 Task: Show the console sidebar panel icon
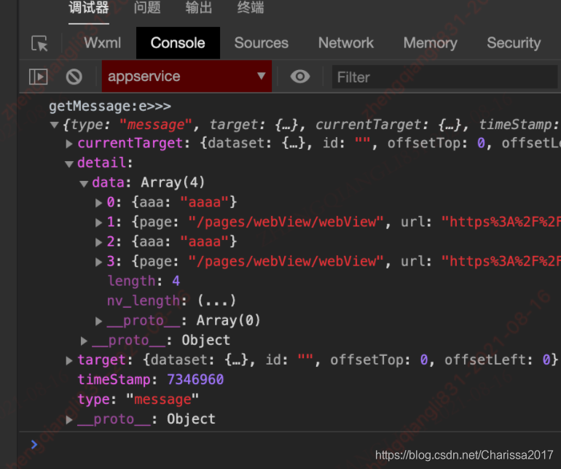click(x=38, y=77)
